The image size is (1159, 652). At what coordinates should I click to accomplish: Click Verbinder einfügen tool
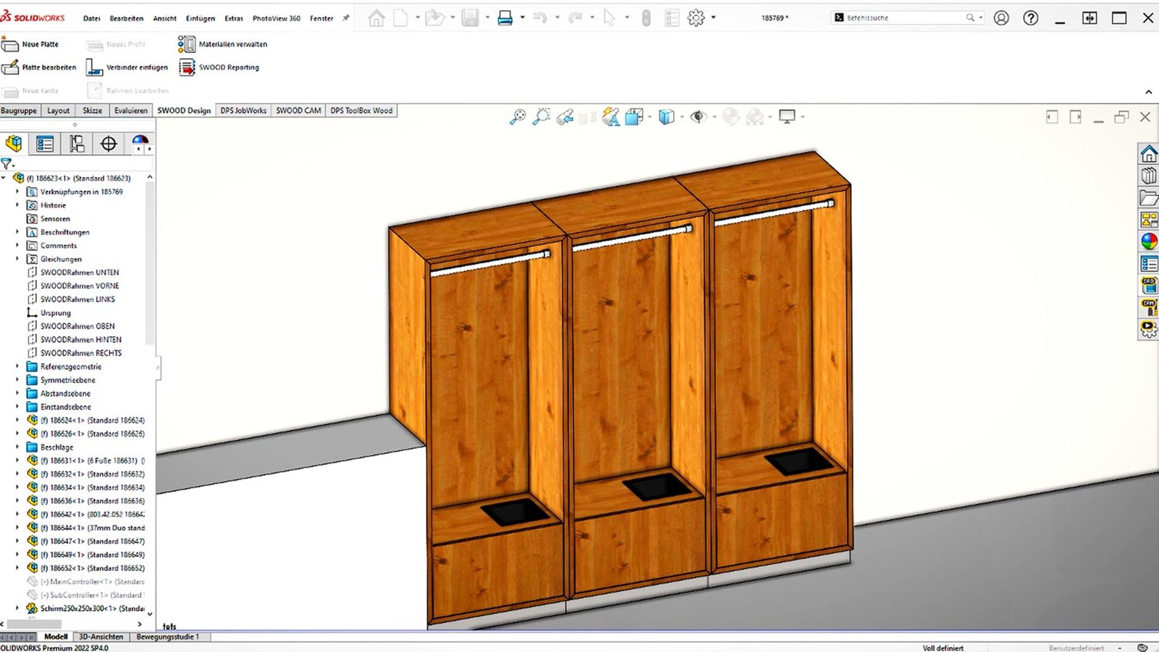(127, 67)
